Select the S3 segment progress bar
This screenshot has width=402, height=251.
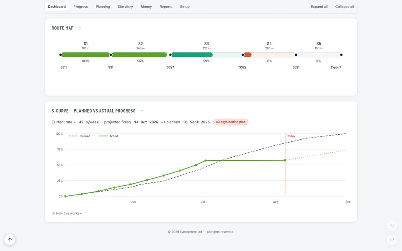pyautogui.click(x=206, y=55)
